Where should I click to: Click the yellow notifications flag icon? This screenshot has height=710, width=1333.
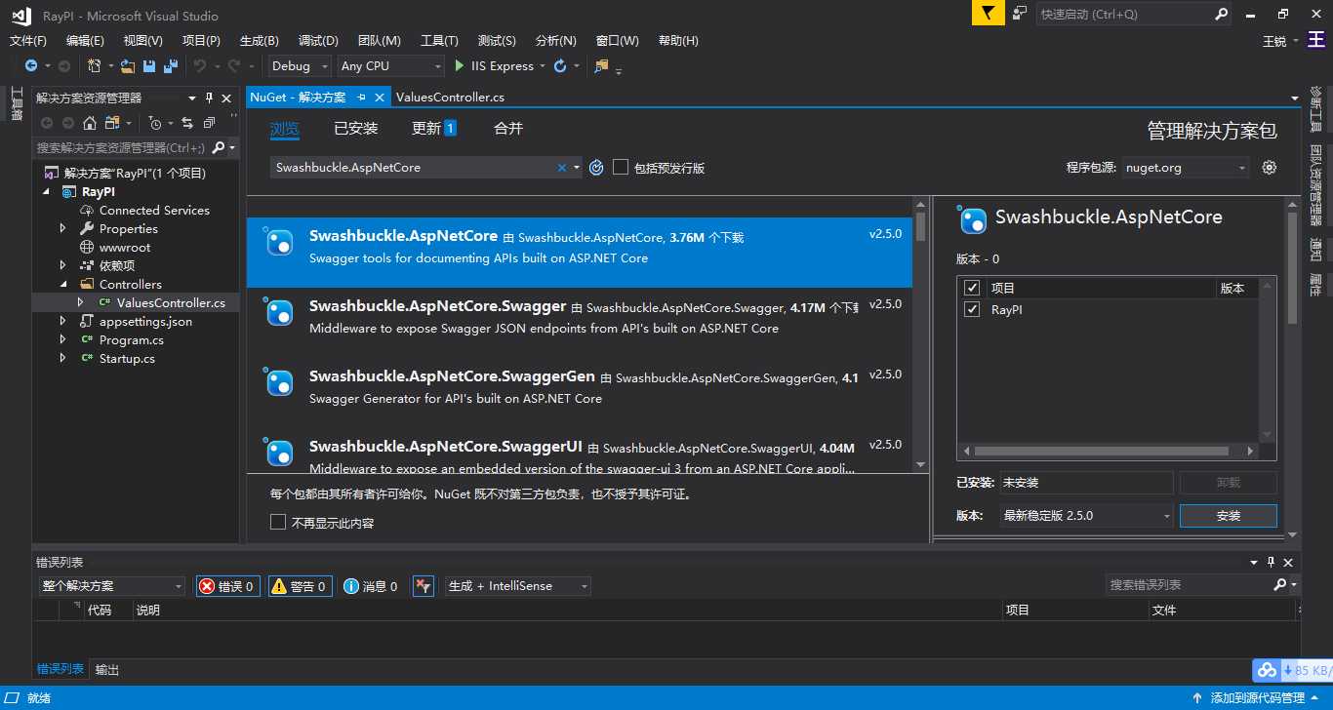(x=989, y=14)
